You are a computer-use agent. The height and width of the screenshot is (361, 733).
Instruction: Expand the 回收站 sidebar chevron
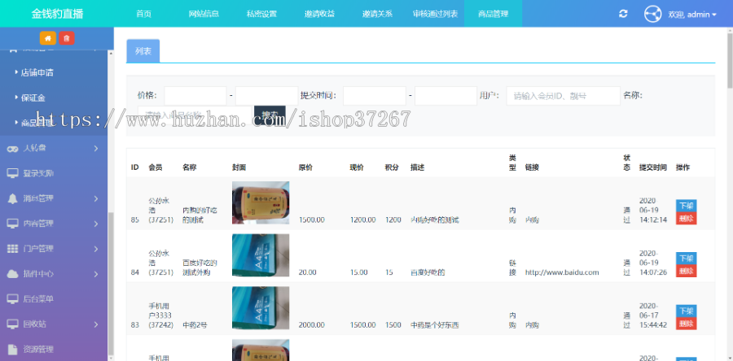pyautogui.click(x=96, y=324)
